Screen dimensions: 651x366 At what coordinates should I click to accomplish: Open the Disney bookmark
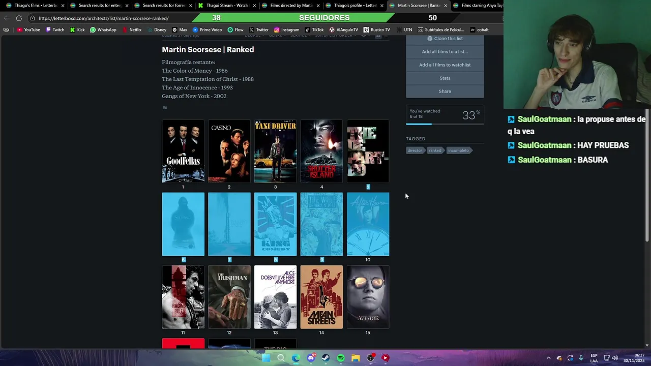(x=157, y=29)
